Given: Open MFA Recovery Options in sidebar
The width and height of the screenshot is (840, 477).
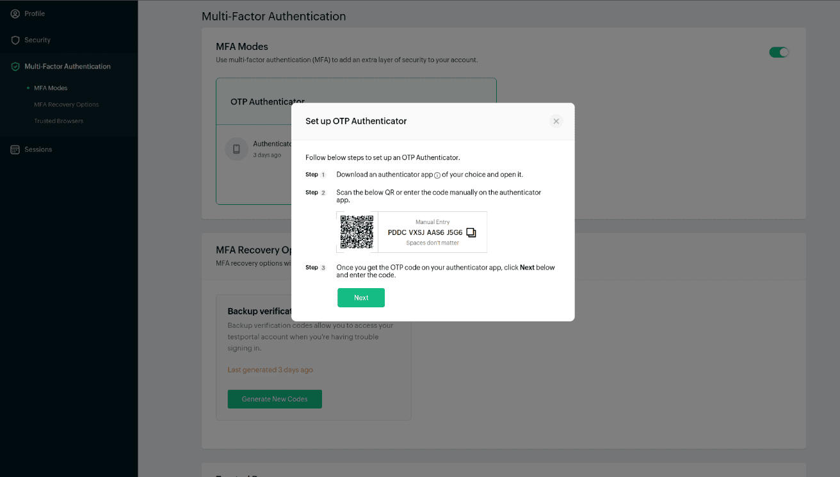Looking at the screenshot, I should (x=67, y=104).
